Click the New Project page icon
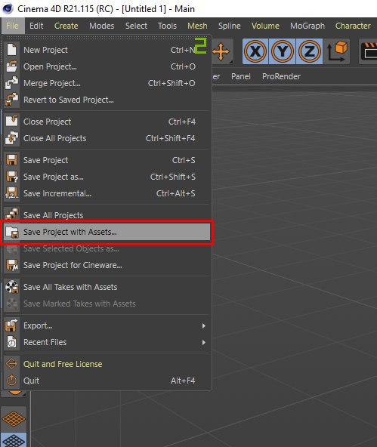 (x=11, y=50)
